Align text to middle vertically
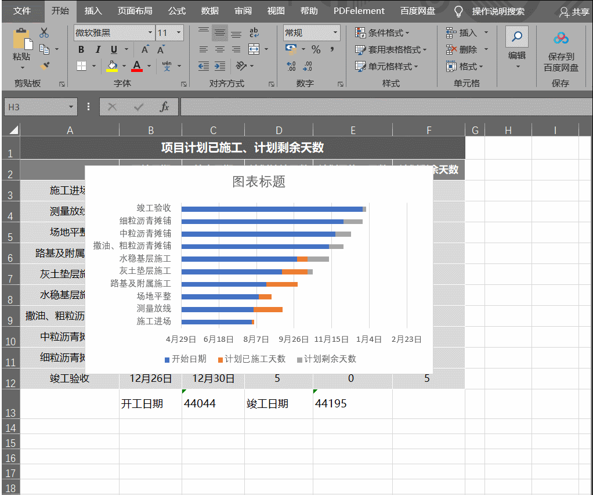The image size is (593, 495). coord(220,32)
